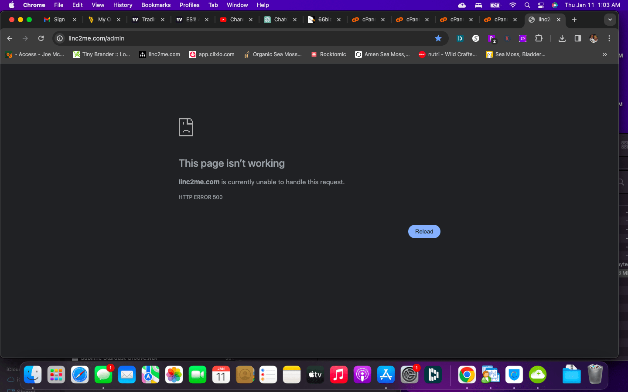Open Chrome three-dot menu
This screenshot has height=392, width=628.
(x=609, y=38)
